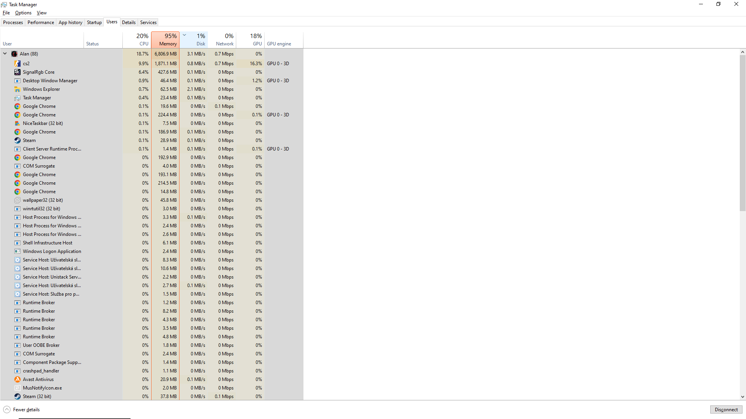
Task: Click the wallpaper32 (32 bit) icon
Action: (17, 200)
